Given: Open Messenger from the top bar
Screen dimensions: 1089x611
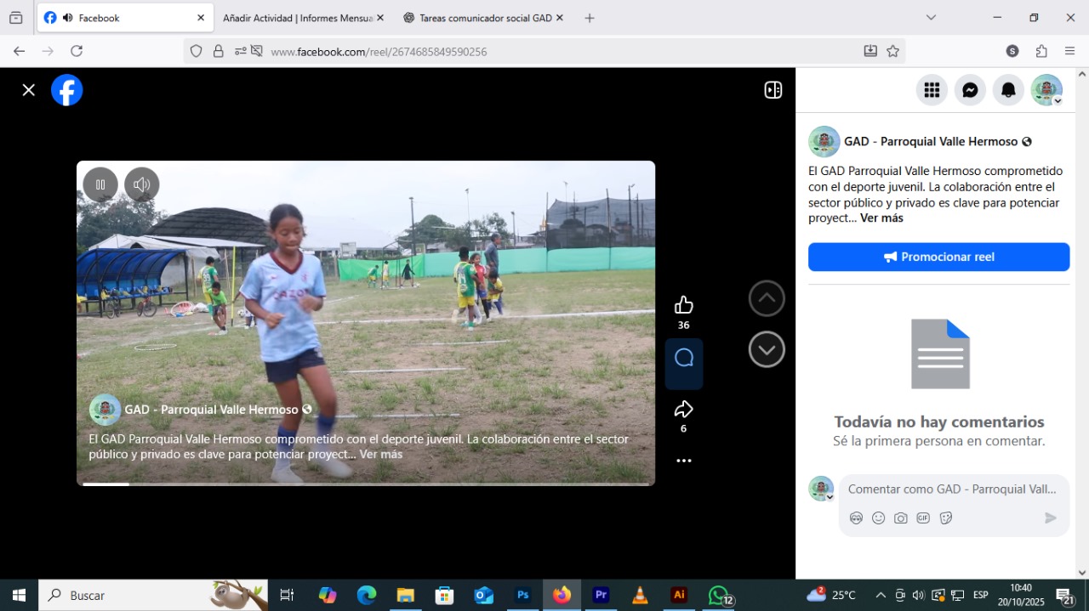Looking at the screenshot, I should pyautogui.click(x=970, y=90).
